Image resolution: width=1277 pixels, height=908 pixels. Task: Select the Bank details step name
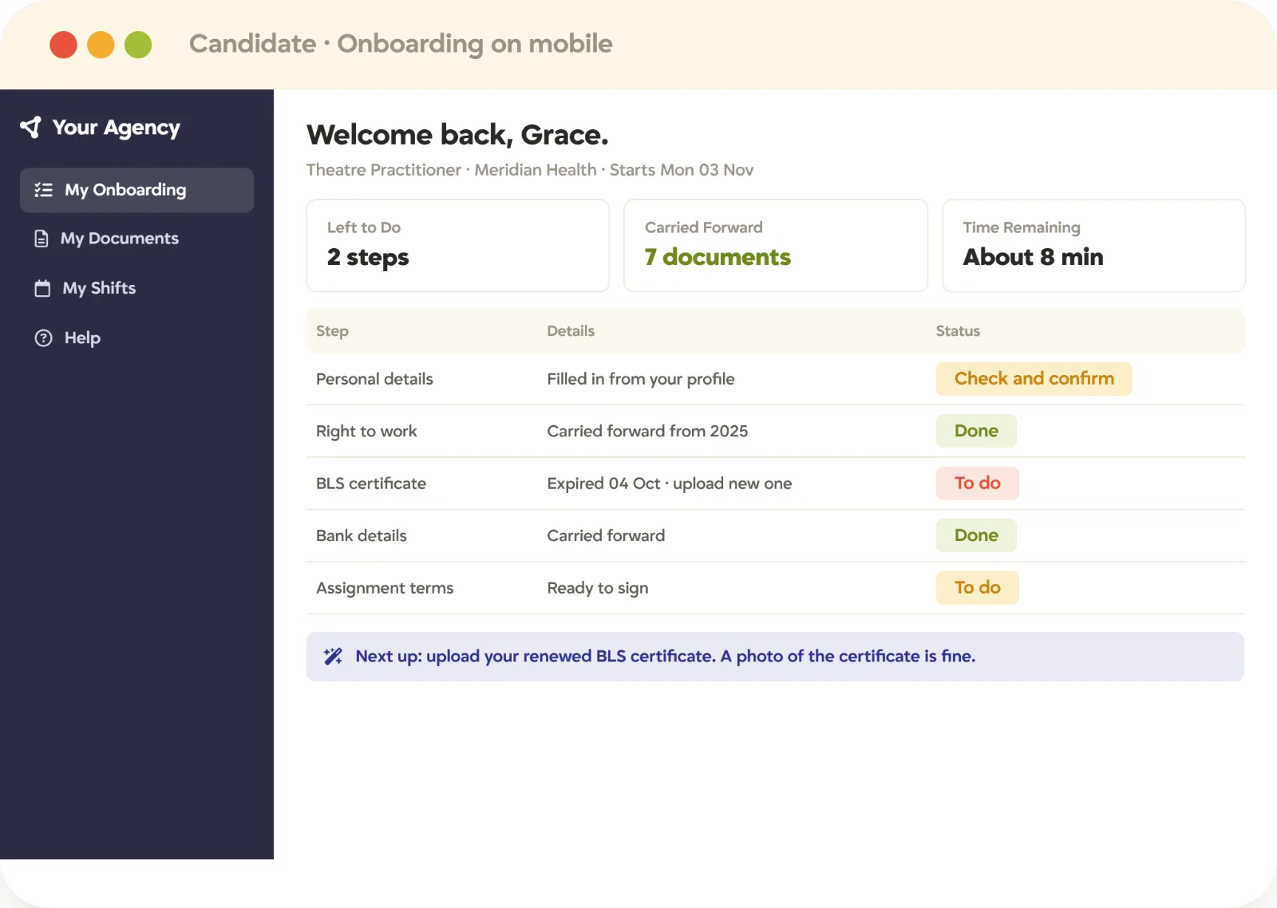pos(362,535)
